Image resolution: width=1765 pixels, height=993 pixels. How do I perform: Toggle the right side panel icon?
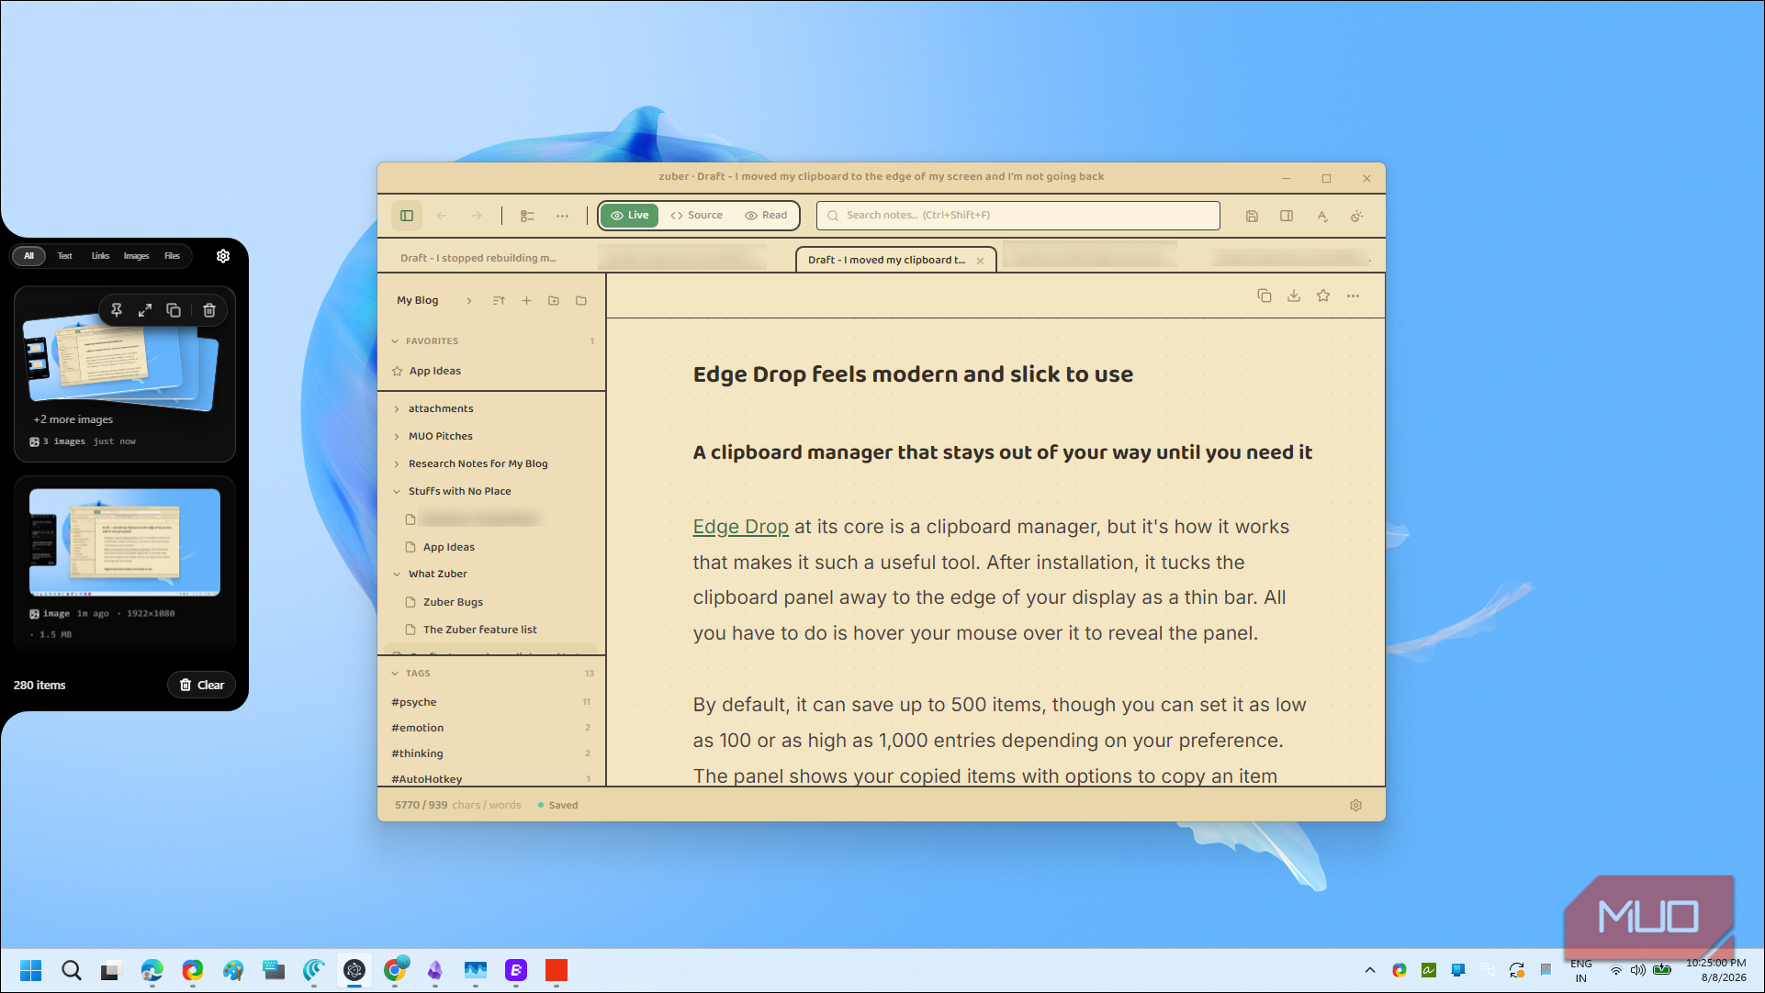1287,216
